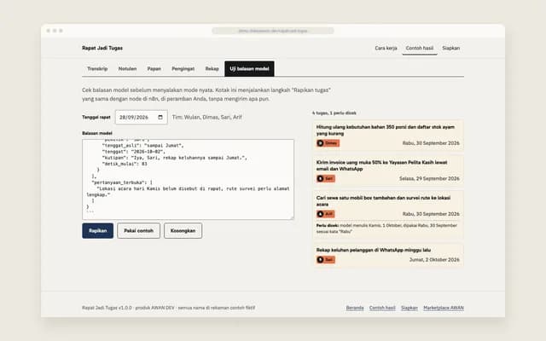Open Cara kerja in the top navigation
Image resolution: width=546 pixels, height=341 pixels.
(386, 48)
